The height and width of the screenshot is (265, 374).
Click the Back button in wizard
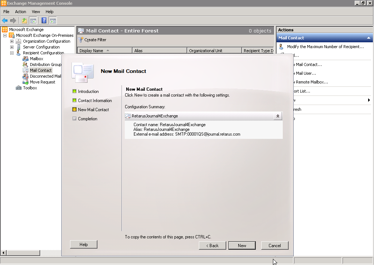[212, 245]
